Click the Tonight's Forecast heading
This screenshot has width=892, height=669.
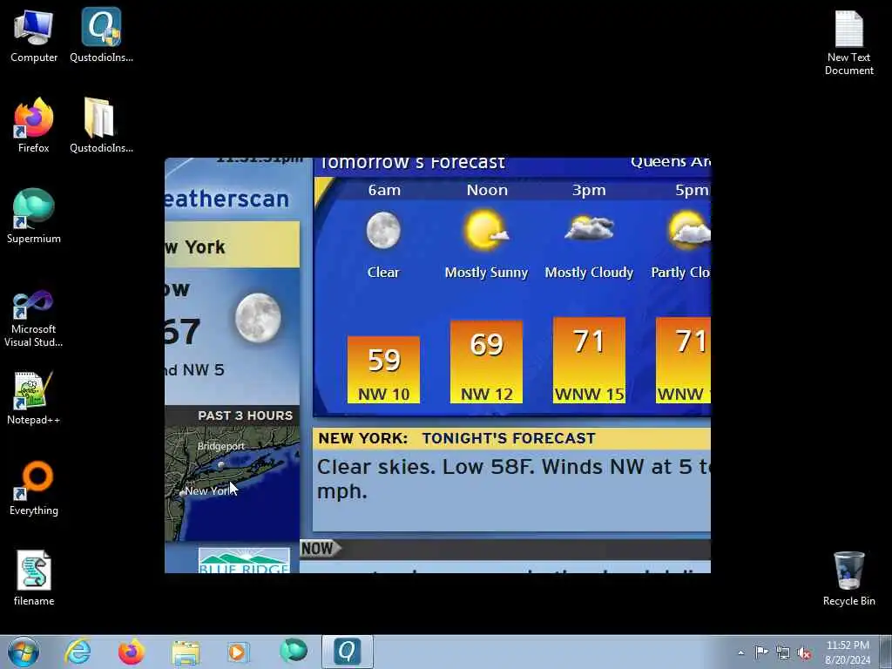click(x=509, y=438)
